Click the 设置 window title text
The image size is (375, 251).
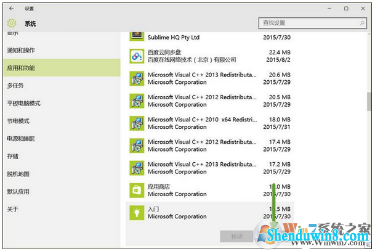(29, 9)
